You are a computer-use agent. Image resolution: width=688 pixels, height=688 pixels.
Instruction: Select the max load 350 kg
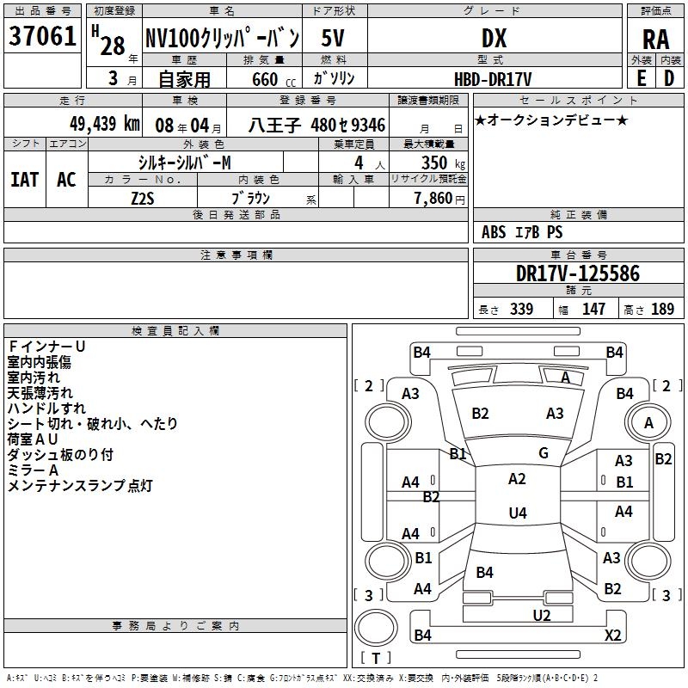tap(443, 163)
